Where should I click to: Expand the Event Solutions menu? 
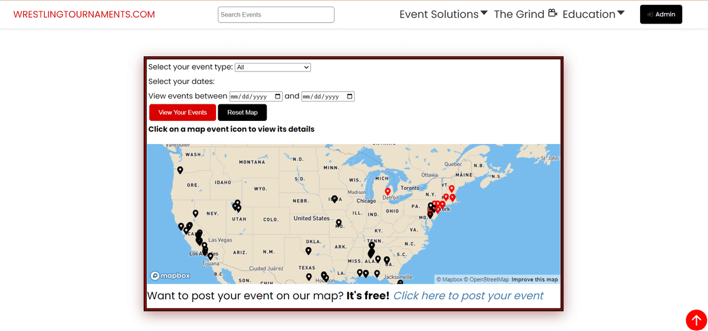pos(443,14)
